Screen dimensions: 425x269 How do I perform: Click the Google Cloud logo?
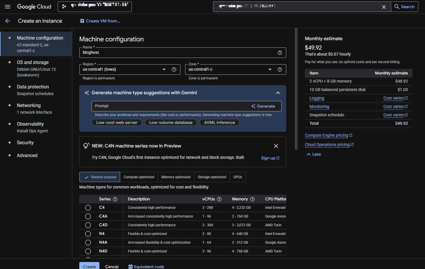(x=34, y=7)
